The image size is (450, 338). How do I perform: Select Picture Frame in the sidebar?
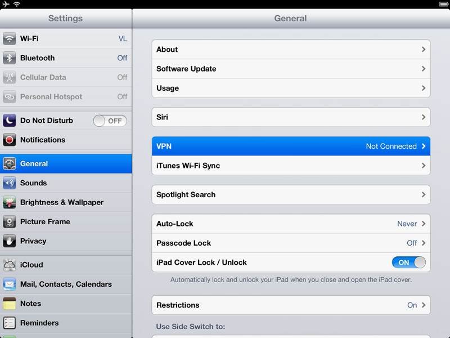[66, 221]
